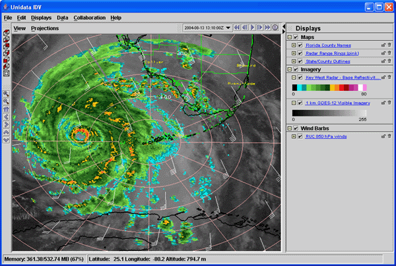Open the animation time dropdown

228,28
